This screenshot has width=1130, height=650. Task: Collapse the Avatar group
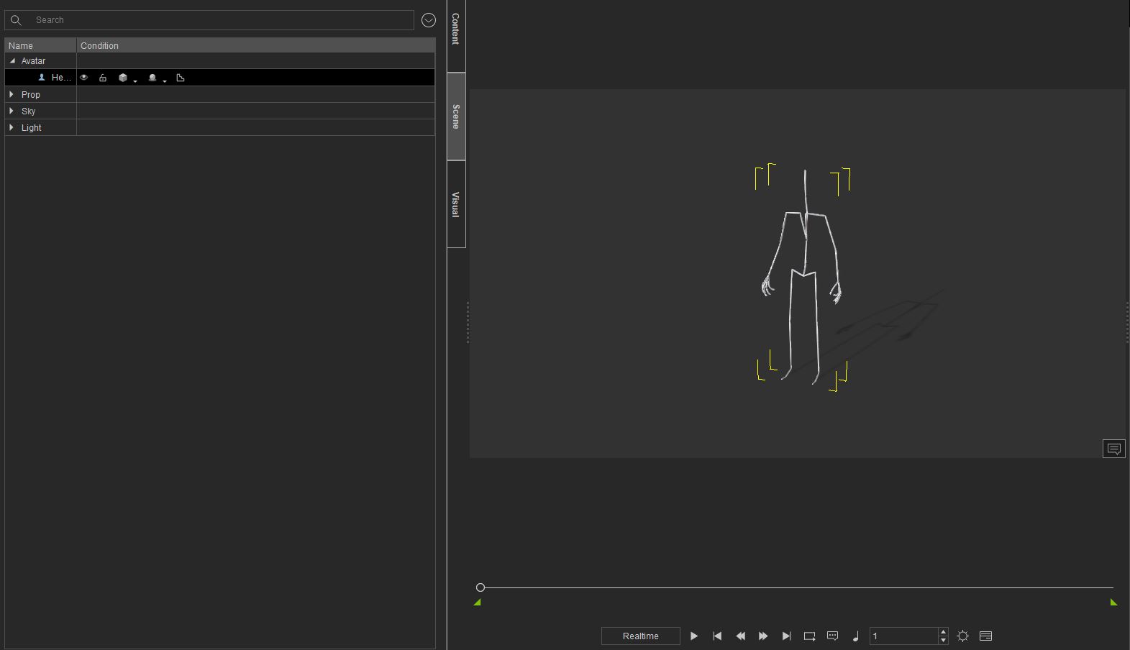click(12, 61)
